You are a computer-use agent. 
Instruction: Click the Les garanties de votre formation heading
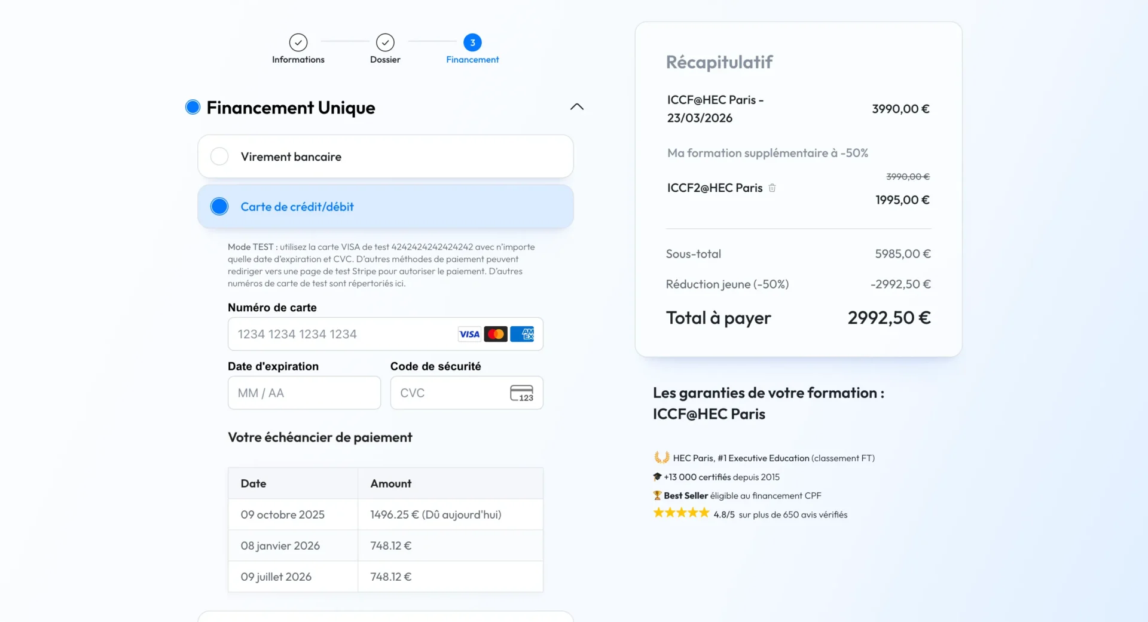click(768, 403)
